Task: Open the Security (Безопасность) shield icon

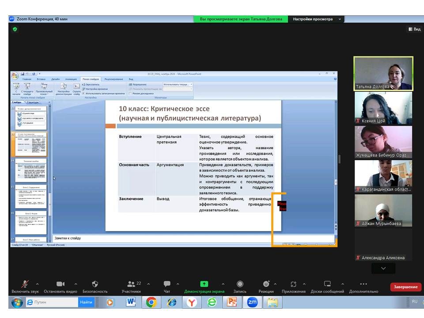Action: (95, 284)
